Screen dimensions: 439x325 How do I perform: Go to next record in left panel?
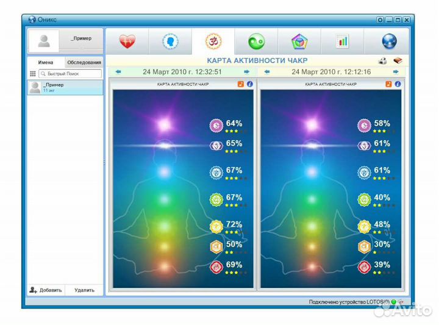246,72
